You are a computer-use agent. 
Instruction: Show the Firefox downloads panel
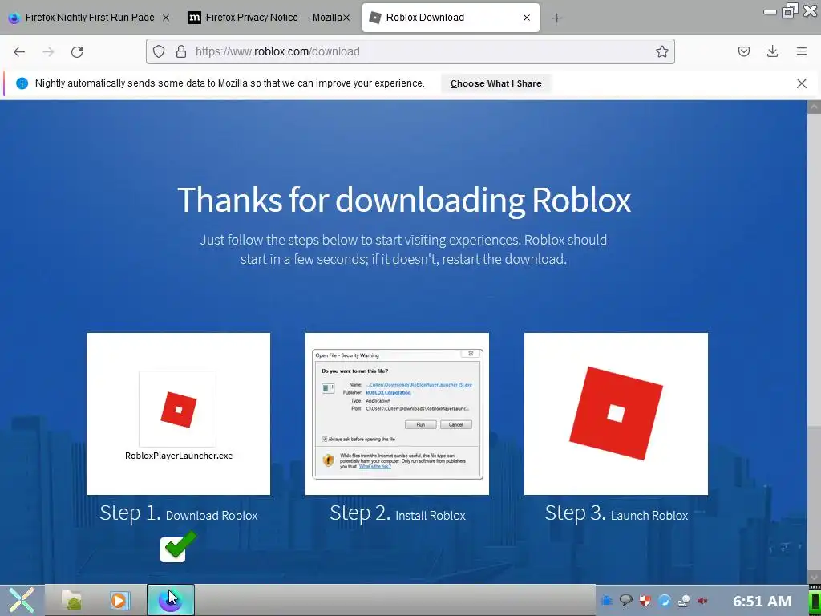[772, 51]
